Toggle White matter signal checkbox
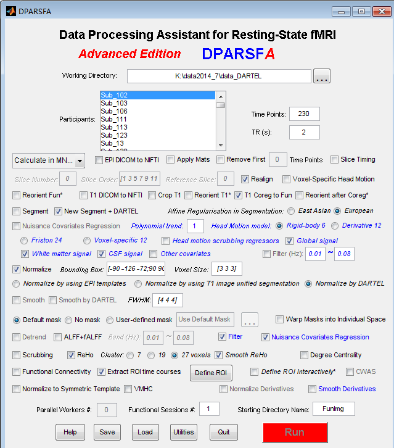The height and width of the screenshot is (448, 394). point(25,254)
